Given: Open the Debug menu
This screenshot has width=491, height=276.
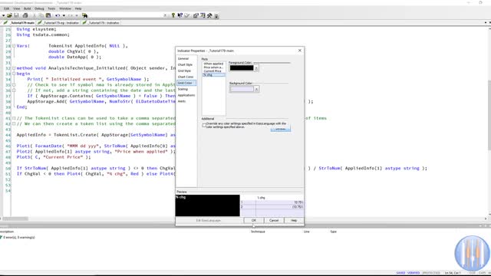Looking at the screenshot, I should tap(39, 8).
